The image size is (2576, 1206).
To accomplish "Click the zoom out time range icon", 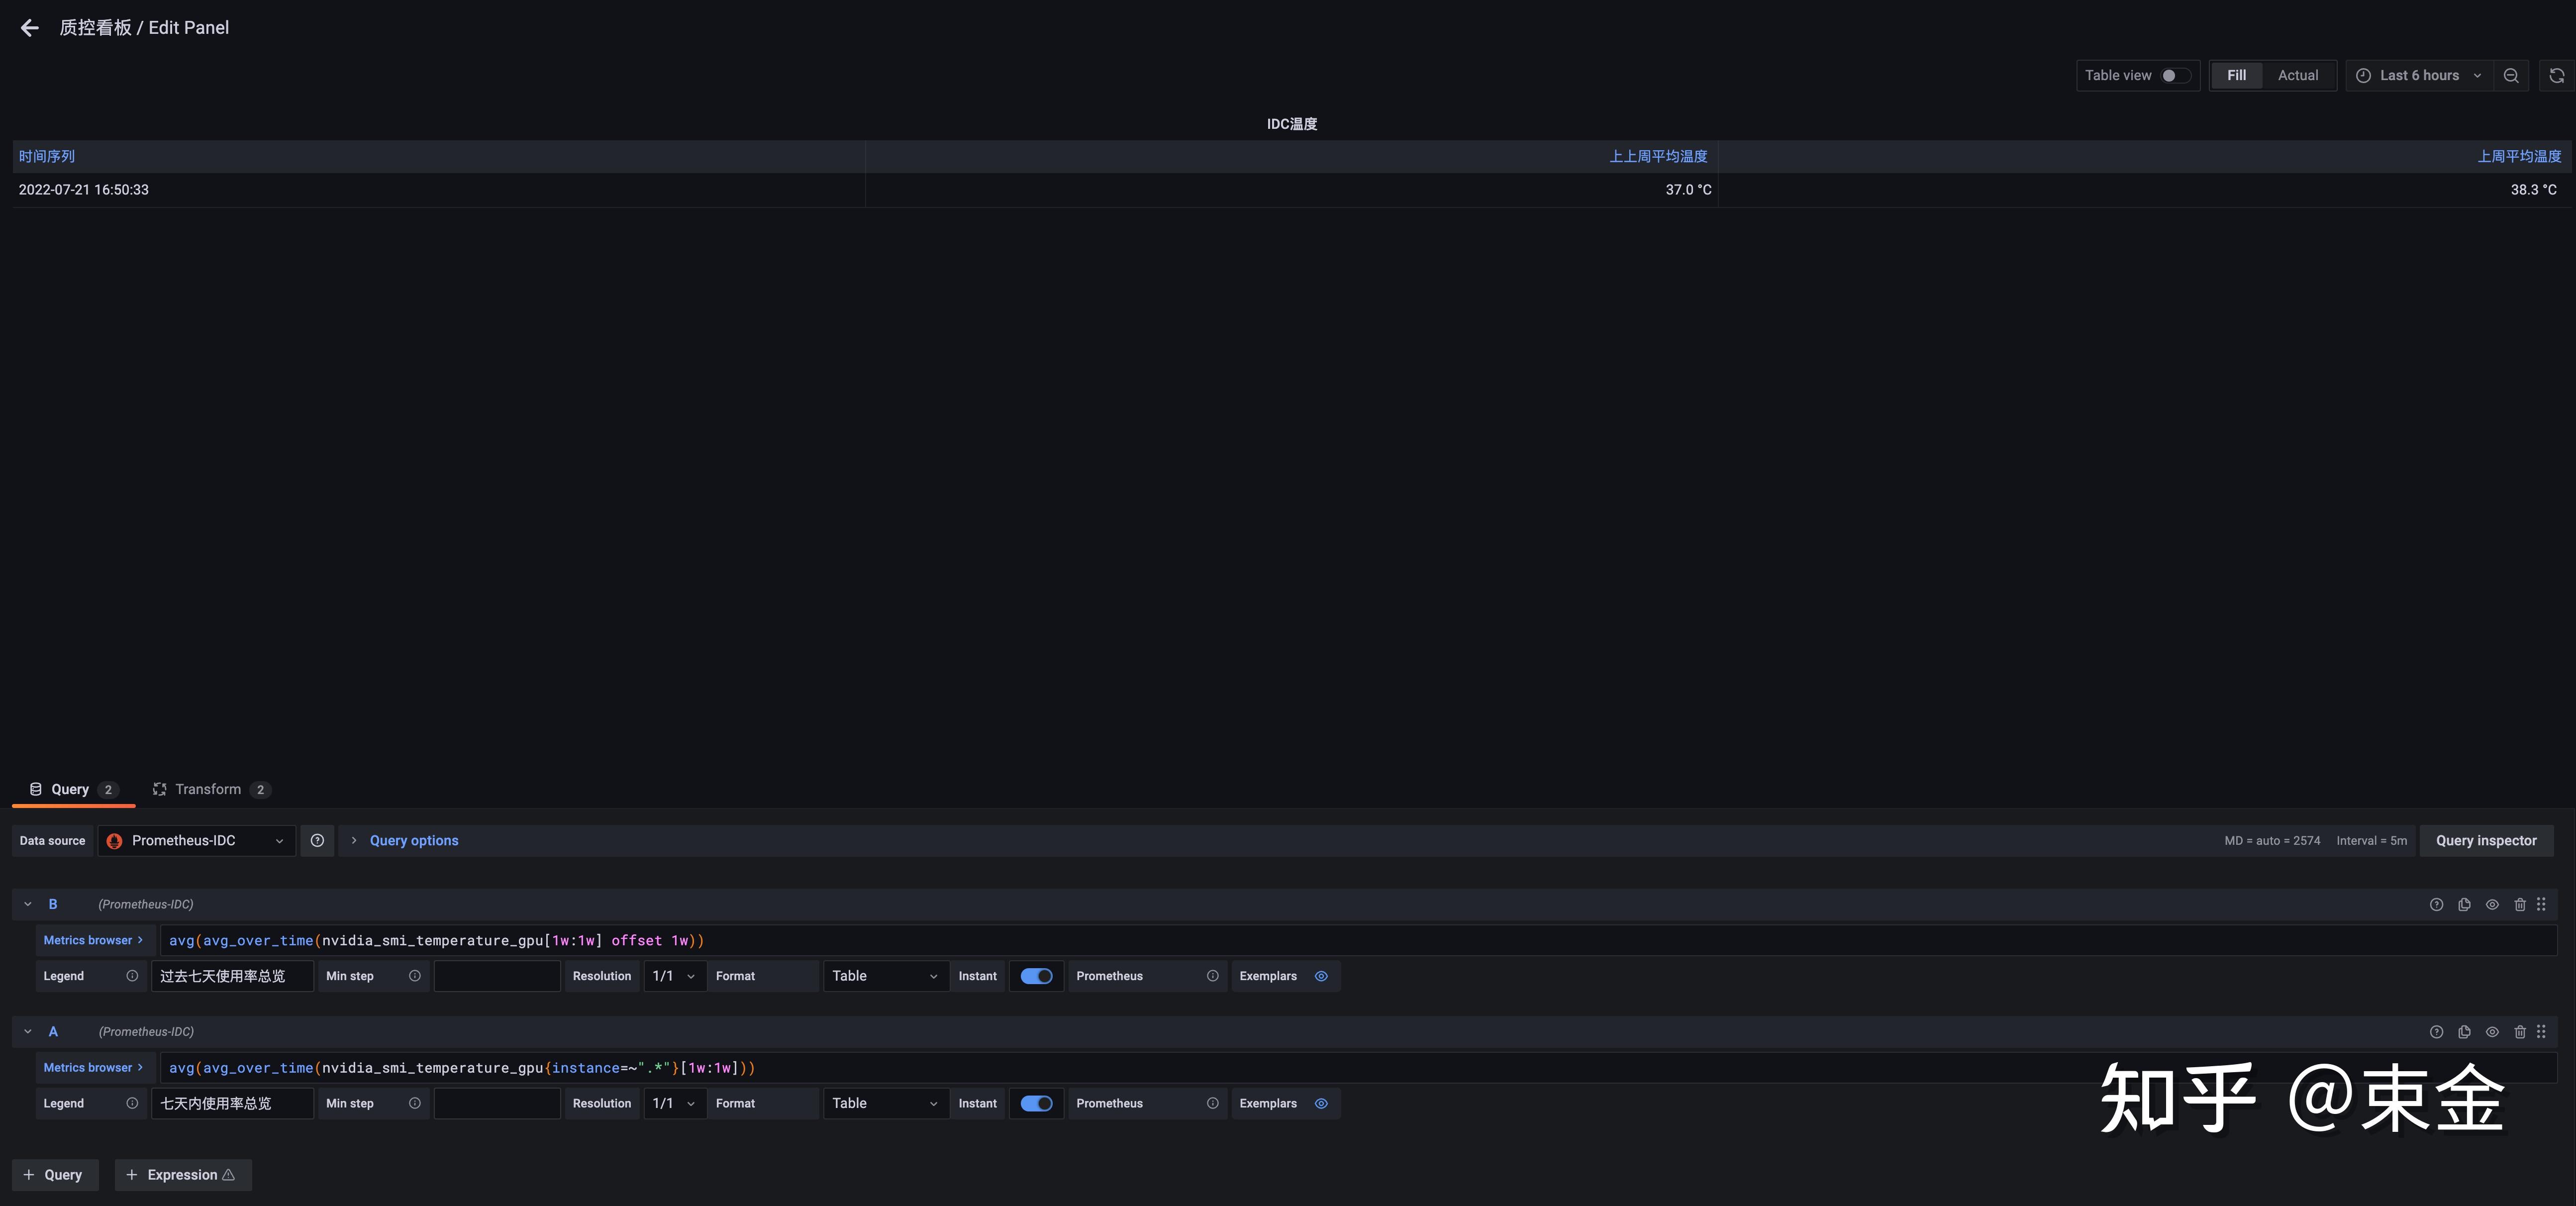I will [2511, 75].
